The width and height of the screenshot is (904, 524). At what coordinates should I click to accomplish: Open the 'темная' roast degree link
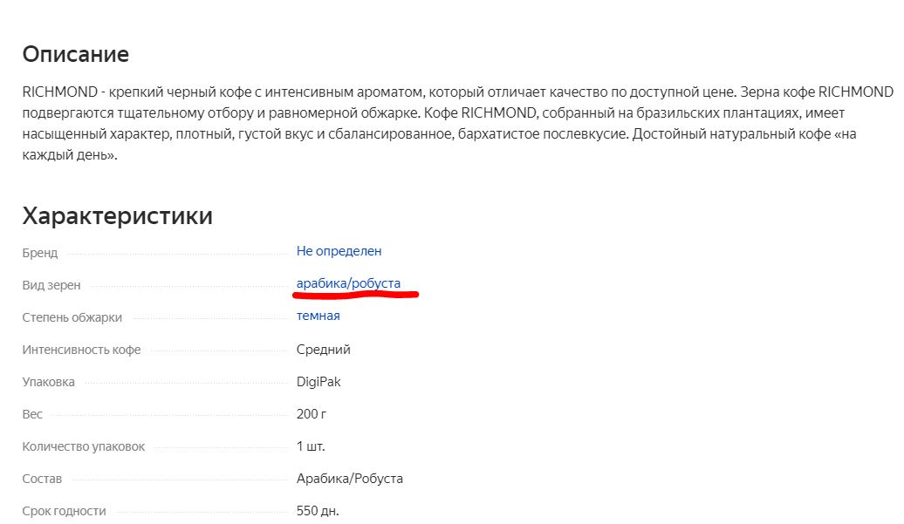coord(318,316)
